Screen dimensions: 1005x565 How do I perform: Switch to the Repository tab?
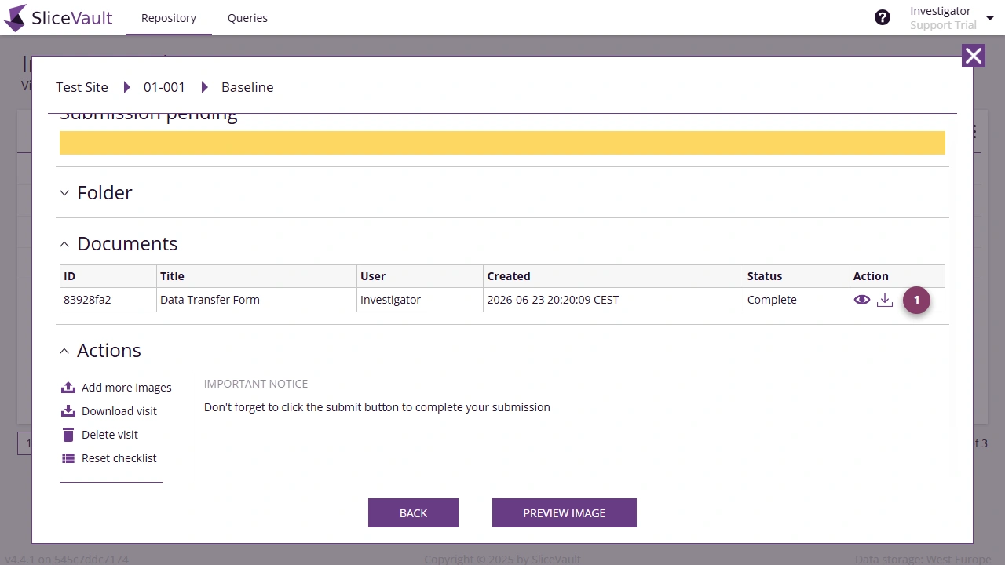pyautogui.click(x=169, y=18)
